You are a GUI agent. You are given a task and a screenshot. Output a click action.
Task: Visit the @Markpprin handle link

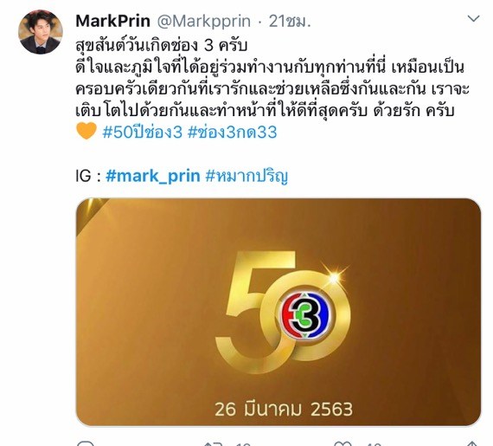pyautogui.click(x=204, y=22)
